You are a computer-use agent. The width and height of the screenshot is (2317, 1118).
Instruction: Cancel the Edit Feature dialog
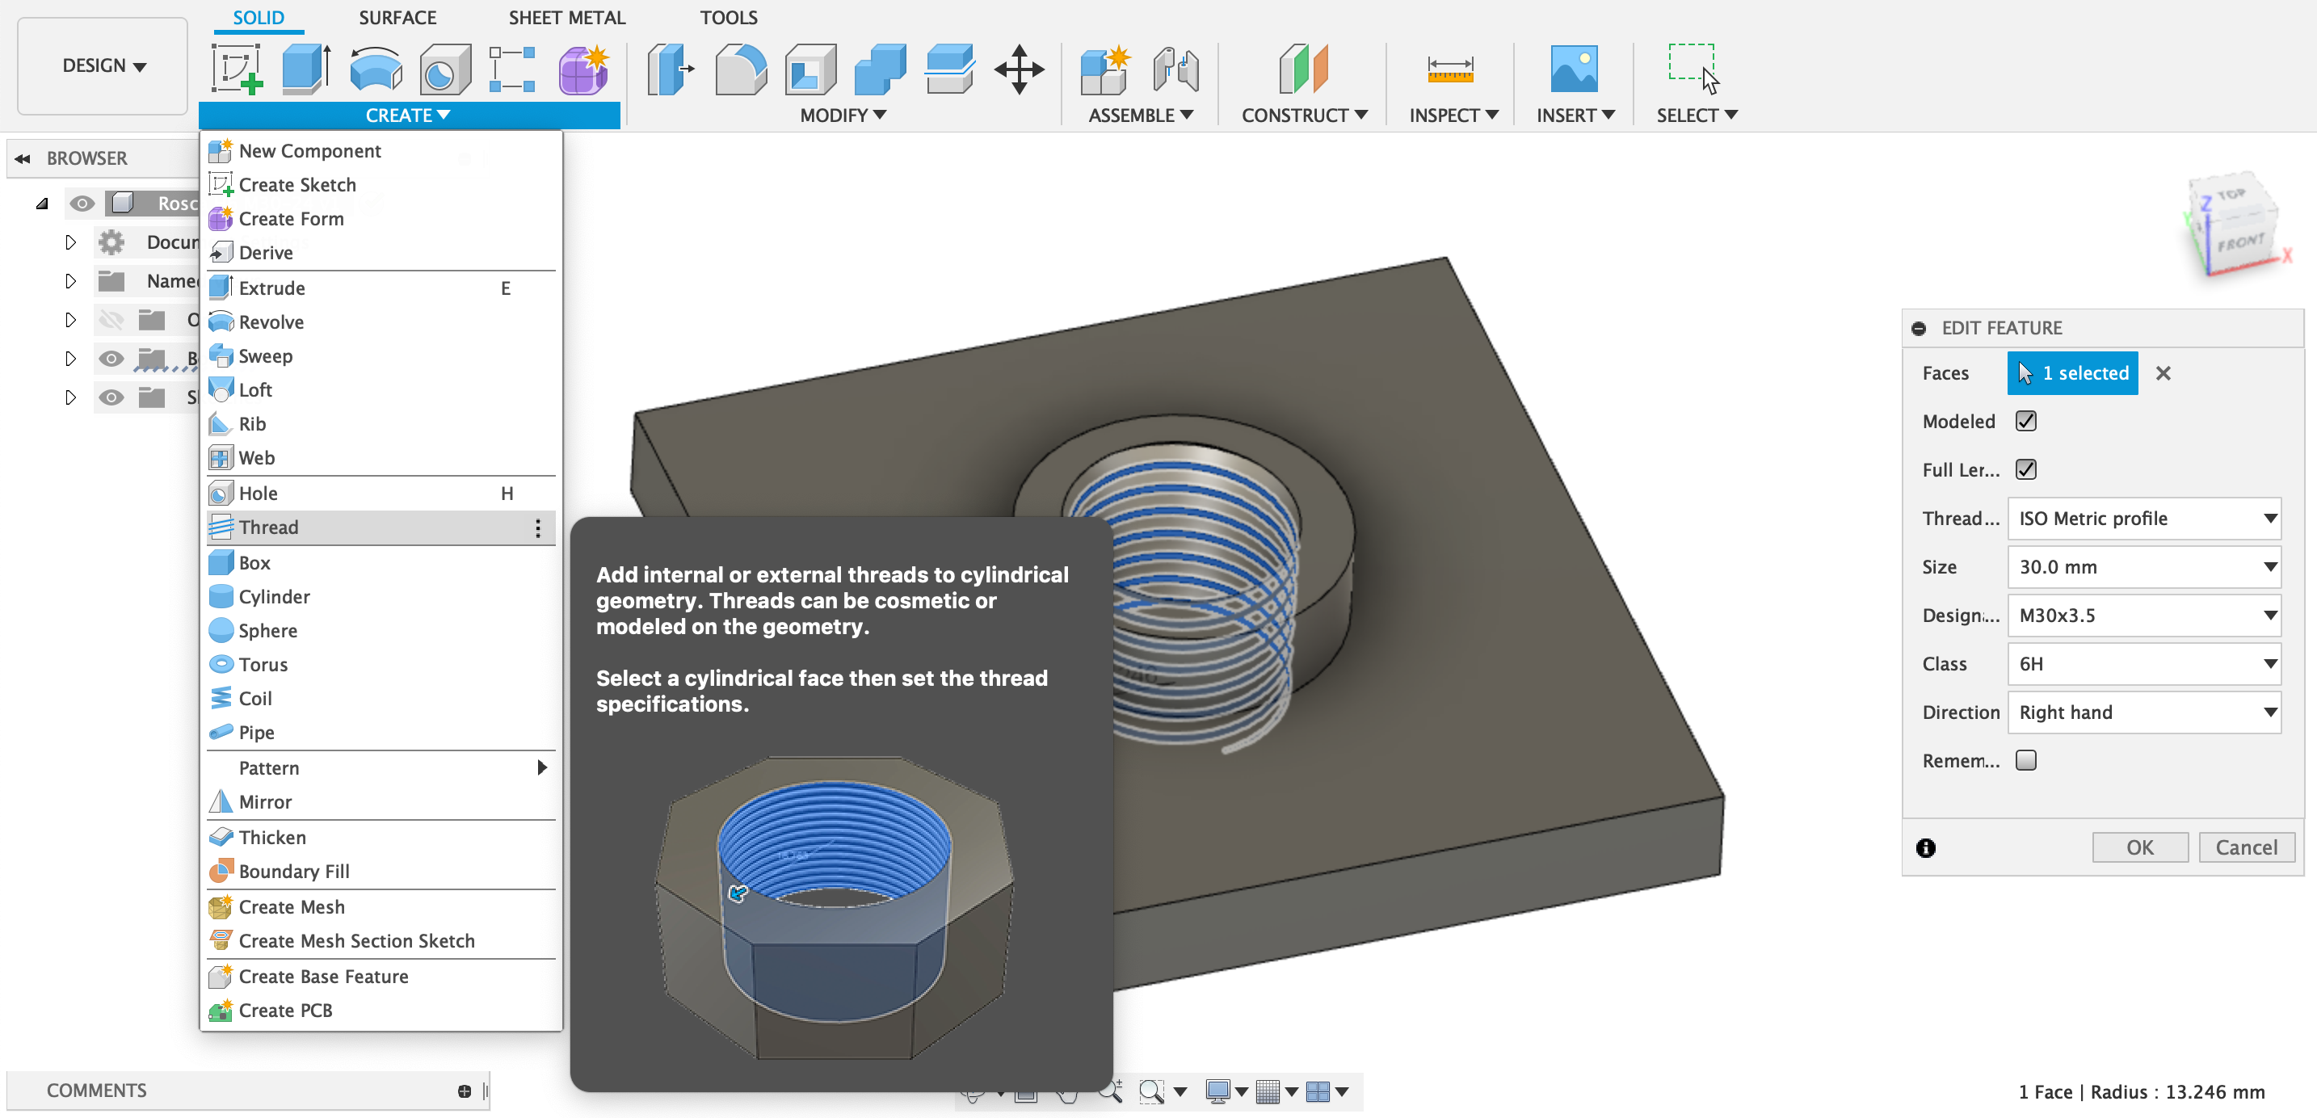[2246, 847]
